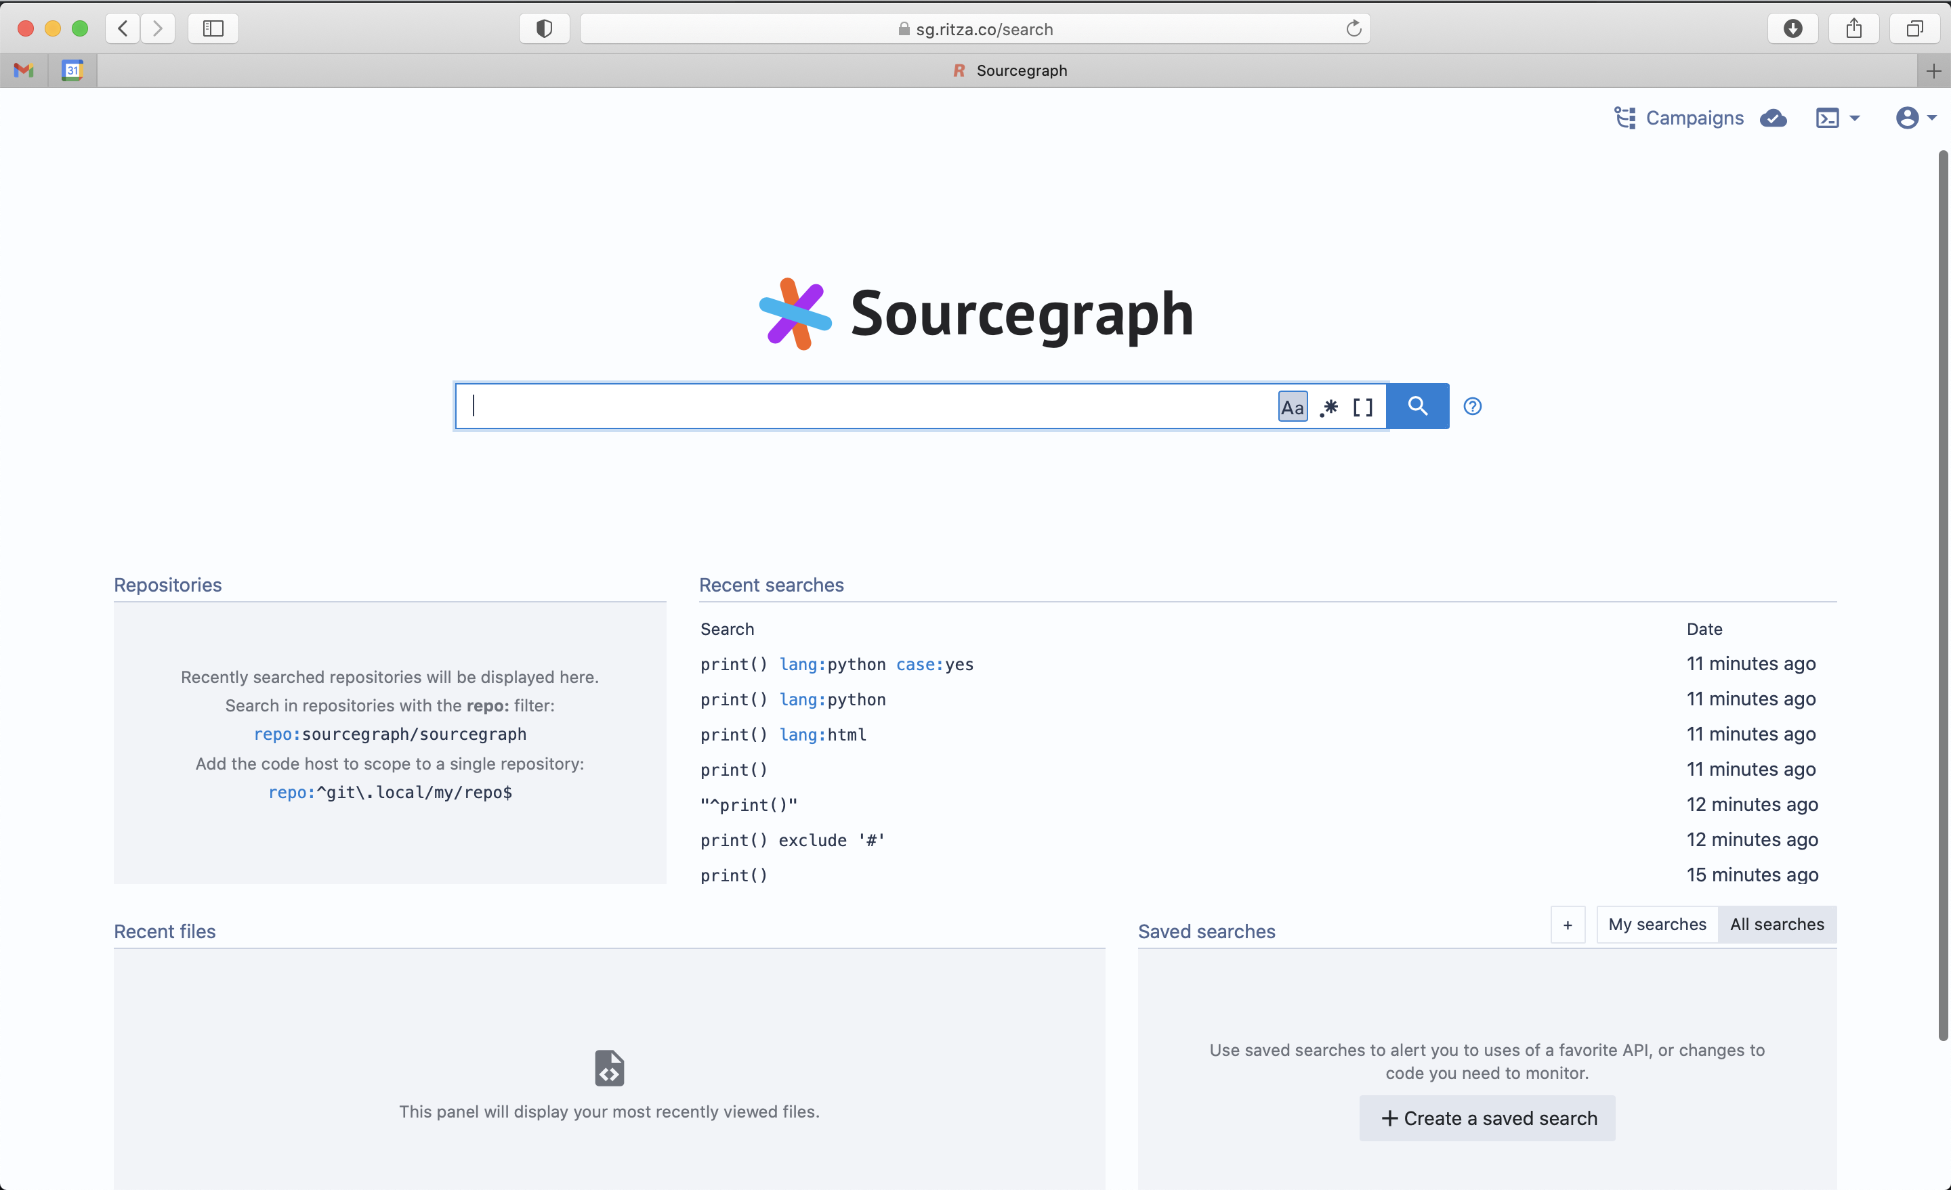Click the Saved searches heading
This screenshot has height=1190, width=1951.
point(1207,931)
